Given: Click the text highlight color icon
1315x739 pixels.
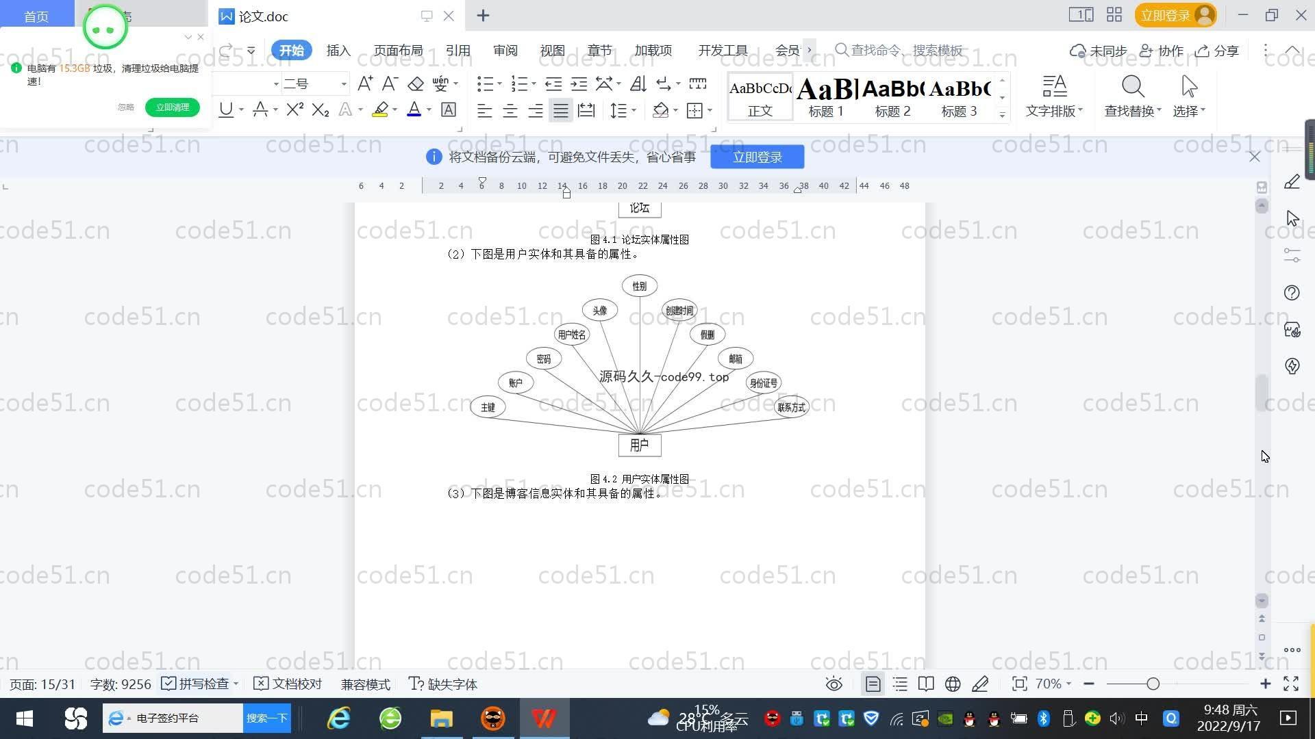Looking at the screenshot, I should [380, 110].
